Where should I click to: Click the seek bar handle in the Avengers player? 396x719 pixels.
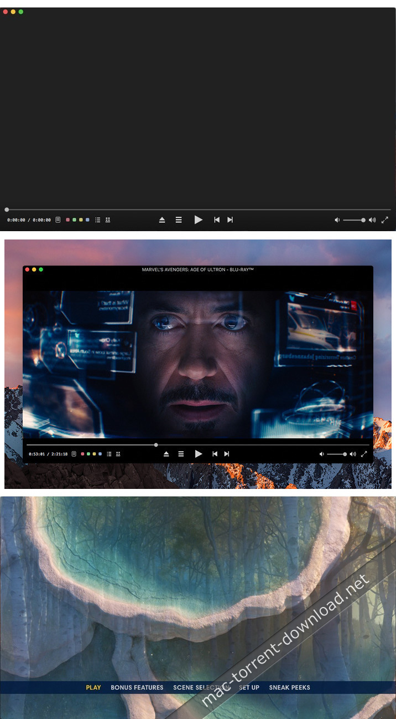pos(156,445)
